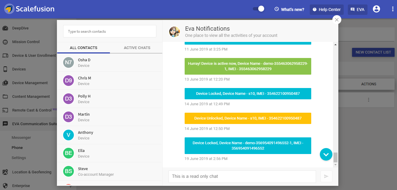Select the BE avatar for Ella
397x190 pixels.
click(x=68, y=153)
